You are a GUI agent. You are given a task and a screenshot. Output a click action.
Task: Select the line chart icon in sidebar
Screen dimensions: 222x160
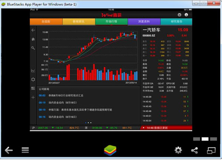tap(33, 70)
